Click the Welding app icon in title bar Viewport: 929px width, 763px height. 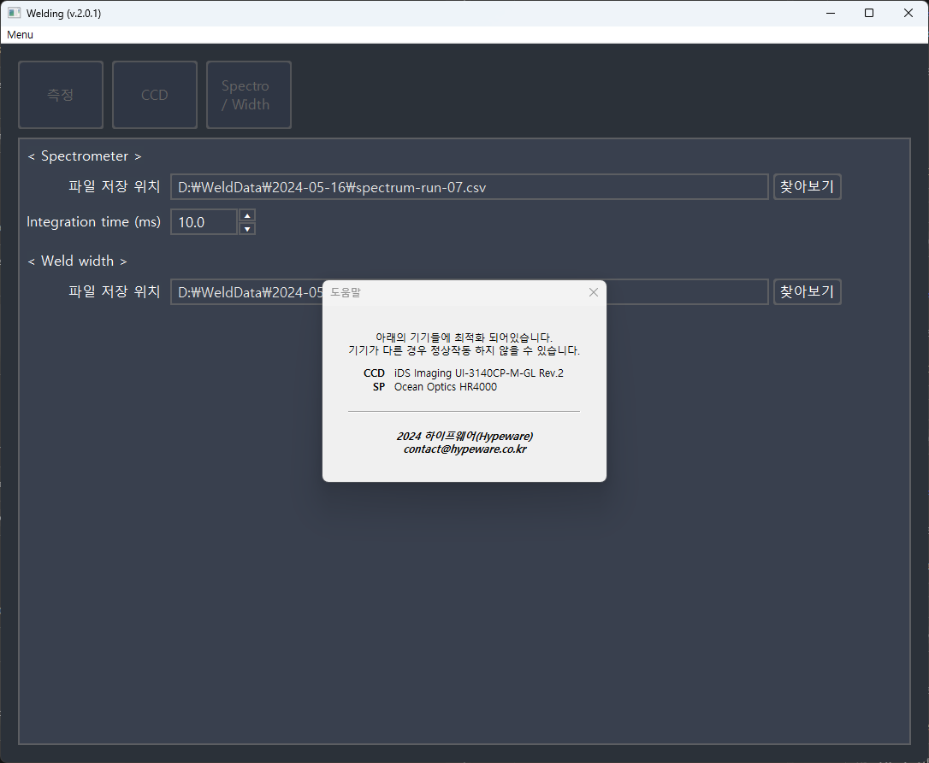[x=15, y=13]
